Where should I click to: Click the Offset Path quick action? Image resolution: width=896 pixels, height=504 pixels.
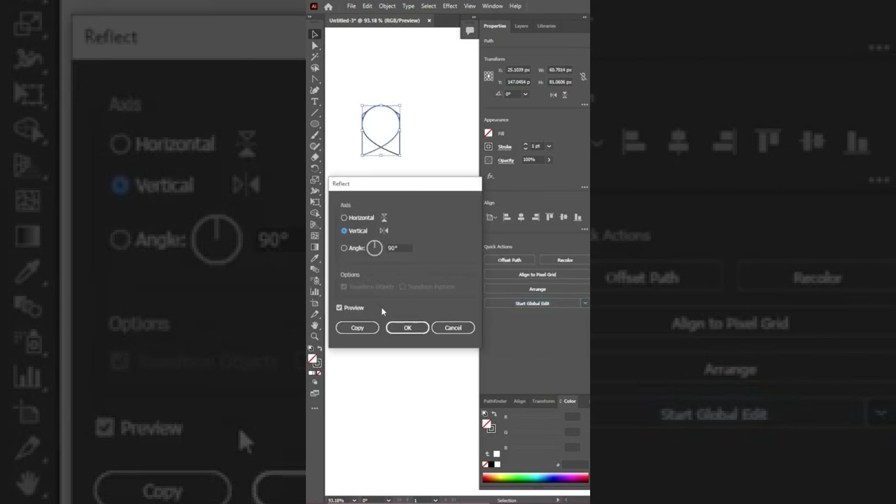coord(510,260)
